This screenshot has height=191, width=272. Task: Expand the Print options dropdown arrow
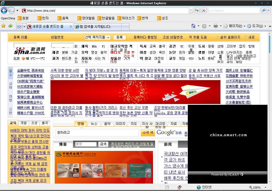coord(221,26)
